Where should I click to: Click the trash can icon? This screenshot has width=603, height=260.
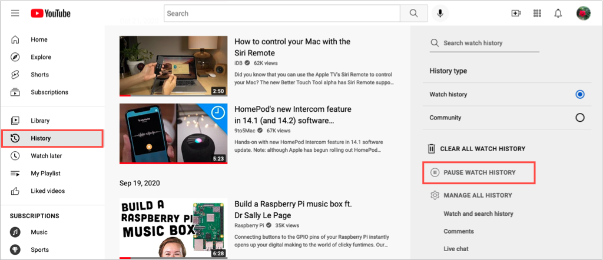[432, 149]
